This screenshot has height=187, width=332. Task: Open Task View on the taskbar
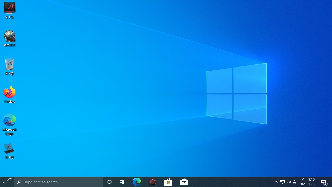click(122, 182)
